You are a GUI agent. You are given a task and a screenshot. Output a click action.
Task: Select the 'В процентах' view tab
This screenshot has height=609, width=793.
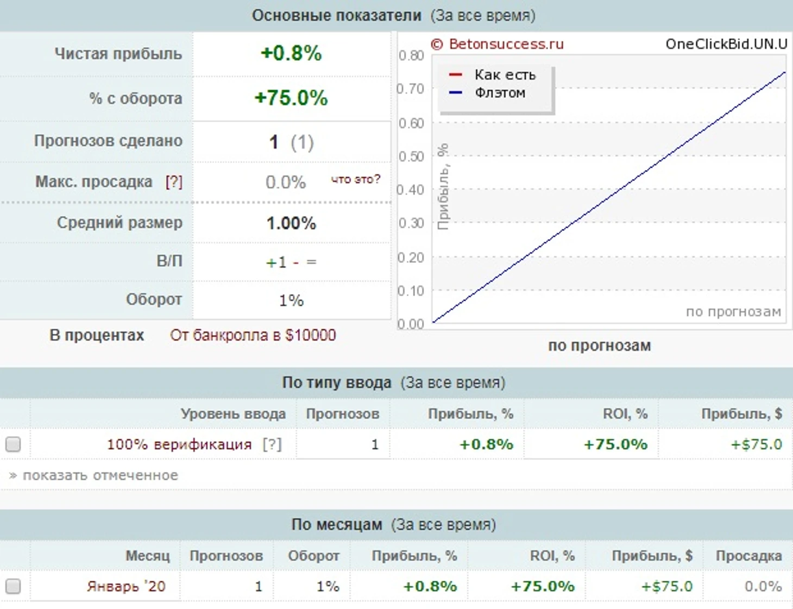click(x=97, y=335)
